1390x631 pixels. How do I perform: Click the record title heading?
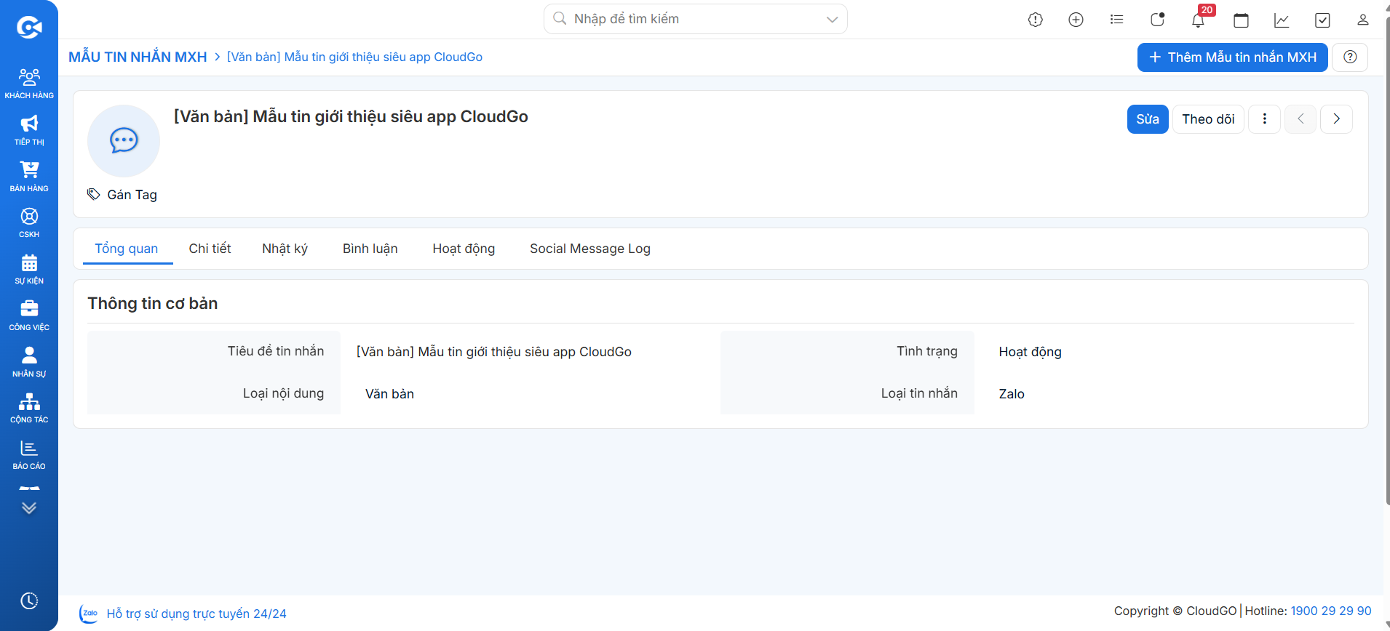coord(351,116)
